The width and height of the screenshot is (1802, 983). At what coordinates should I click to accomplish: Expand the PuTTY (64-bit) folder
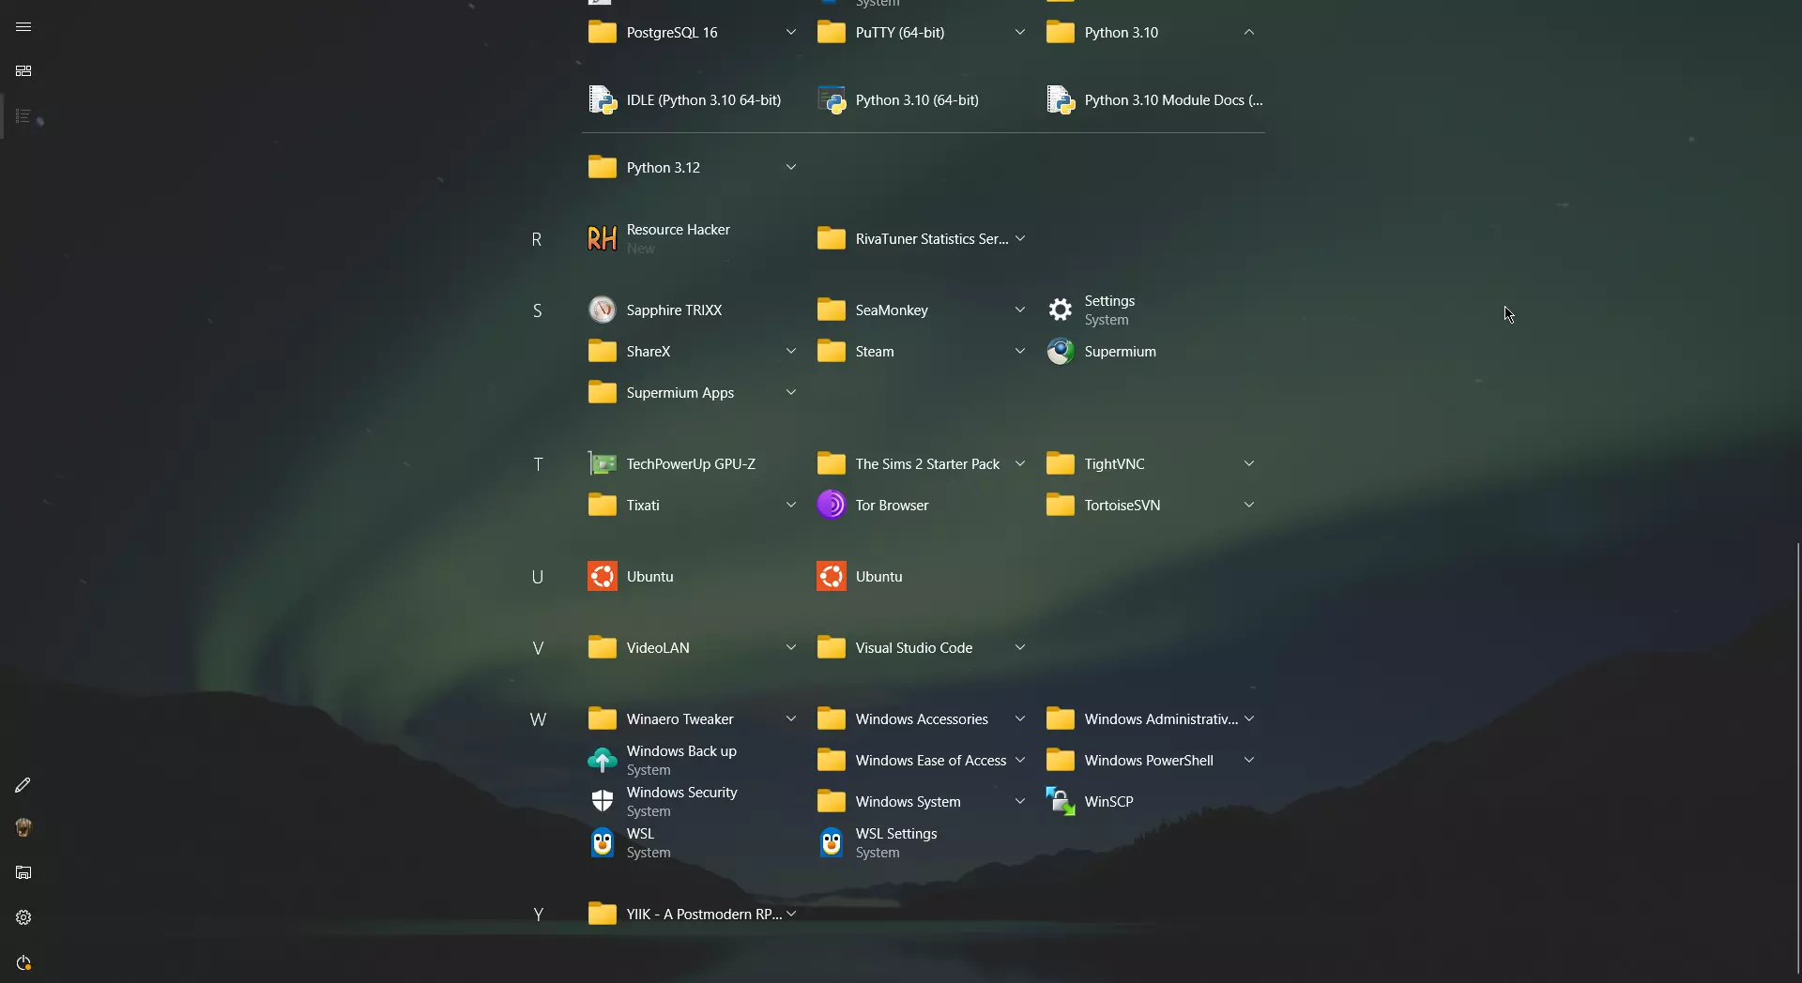click(922, 32)
